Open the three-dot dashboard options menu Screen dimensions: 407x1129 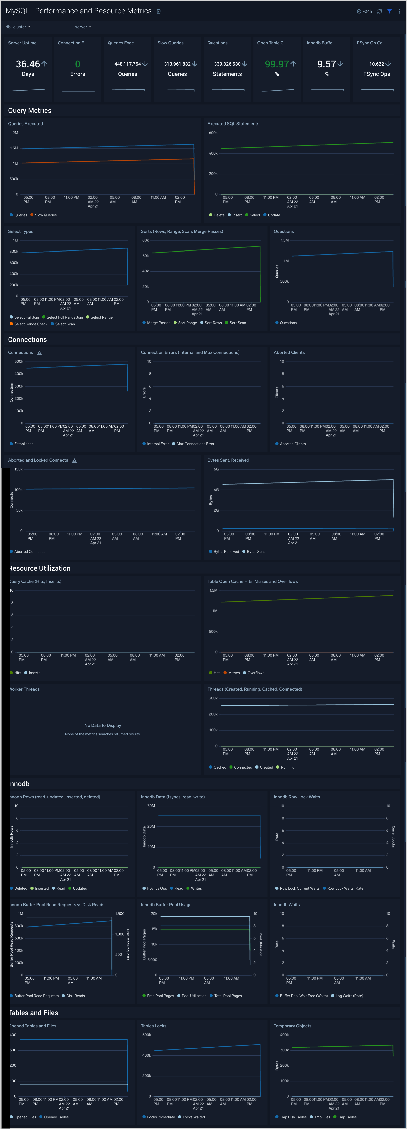tap(399, 11)
